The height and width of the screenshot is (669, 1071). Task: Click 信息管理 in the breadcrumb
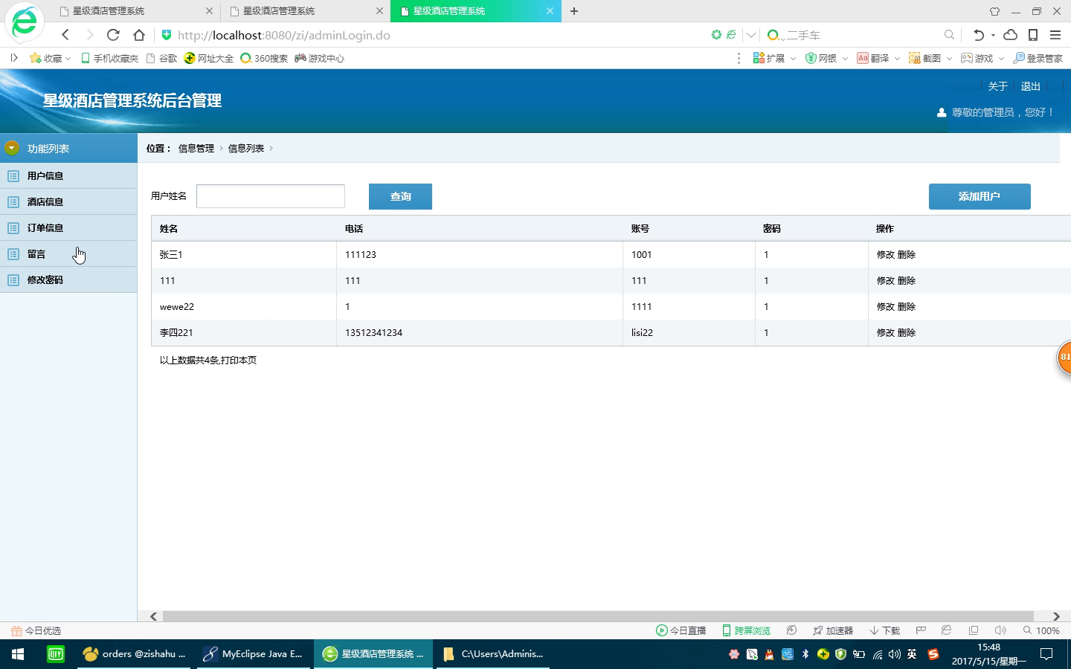pyautogui.click(x=196, y=148)
